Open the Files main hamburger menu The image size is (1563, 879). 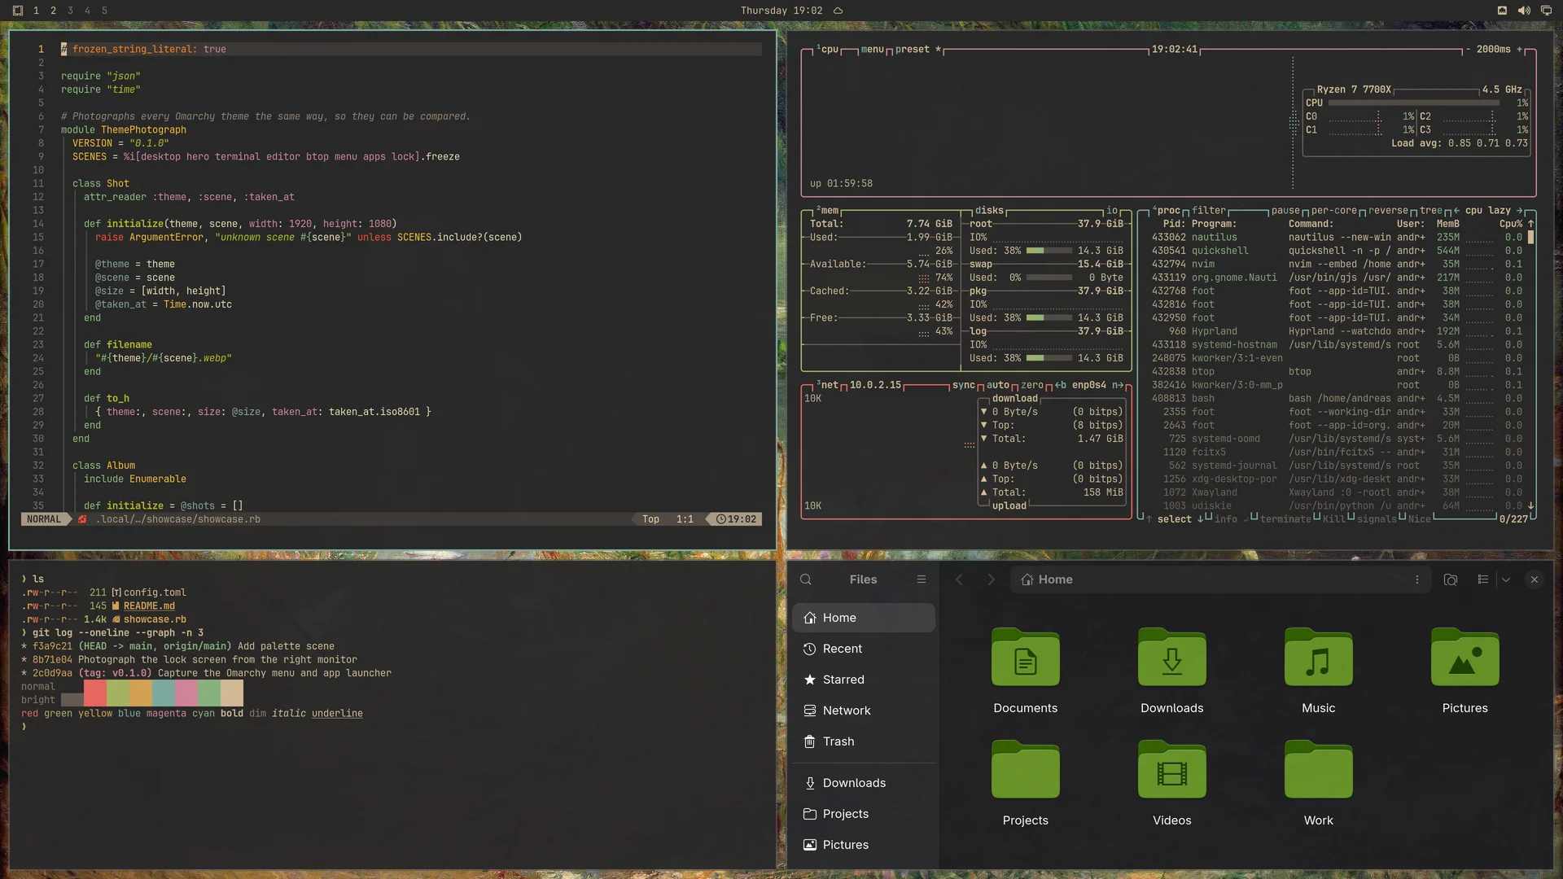922,579
